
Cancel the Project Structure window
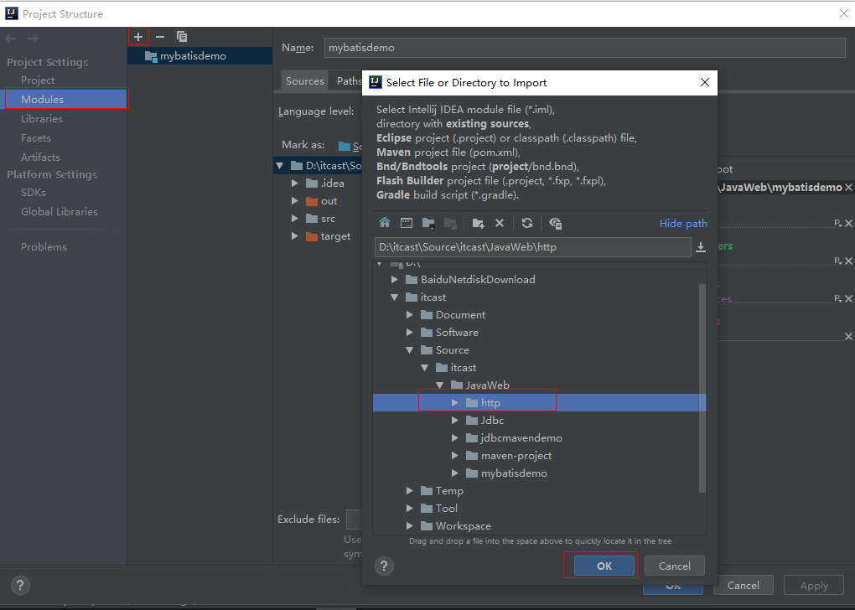tap(744, 586)
